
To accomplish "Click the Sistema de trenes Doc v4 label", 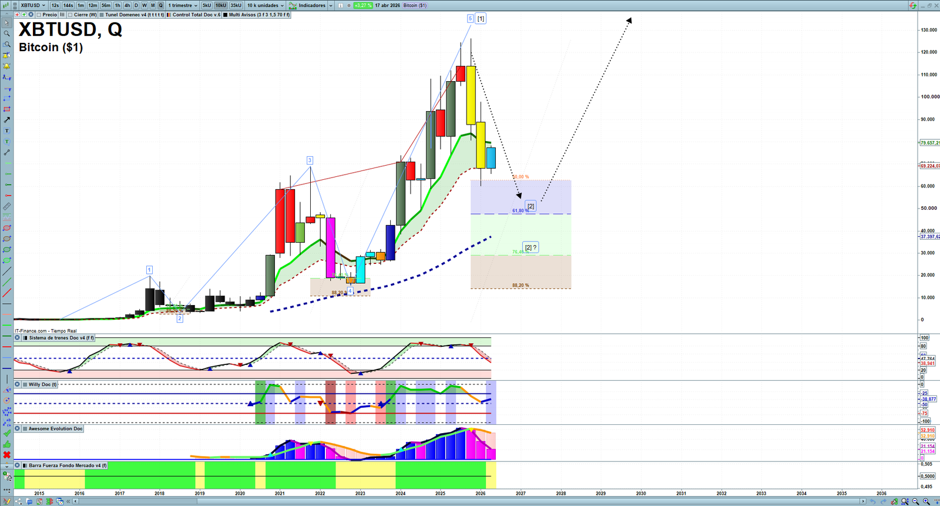I will click(x=61, y=338).
